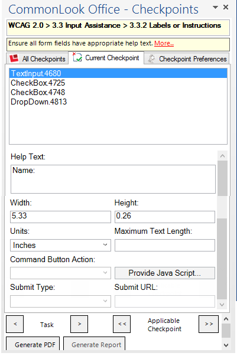
Task: Click the Generate Report button
Action: pos(94,344)
